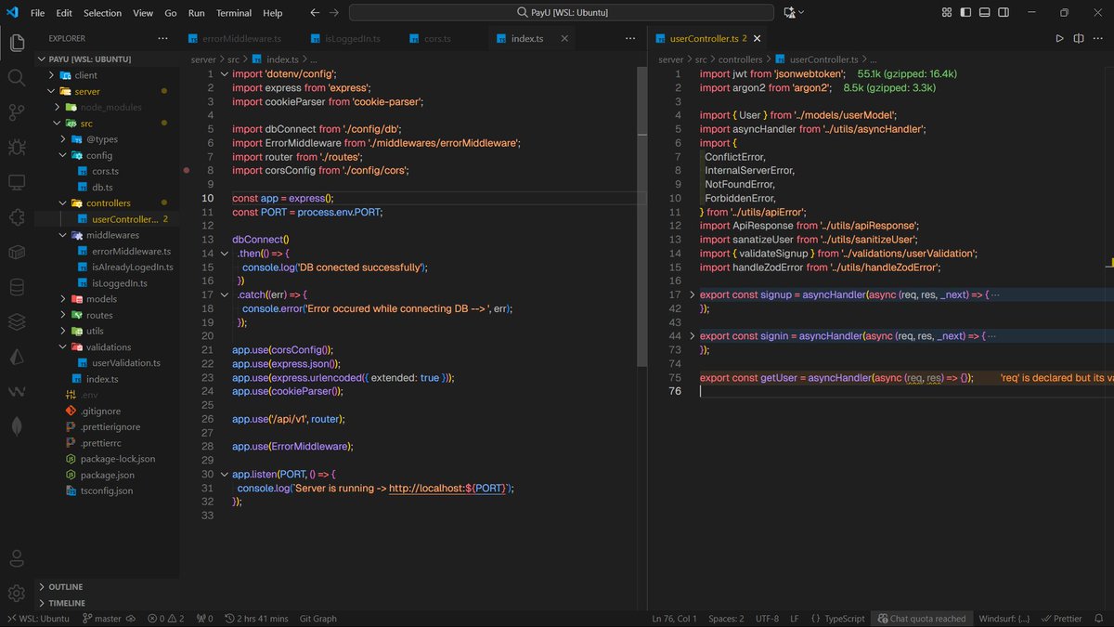Open the Copilot chat icon

pos(789,13)
